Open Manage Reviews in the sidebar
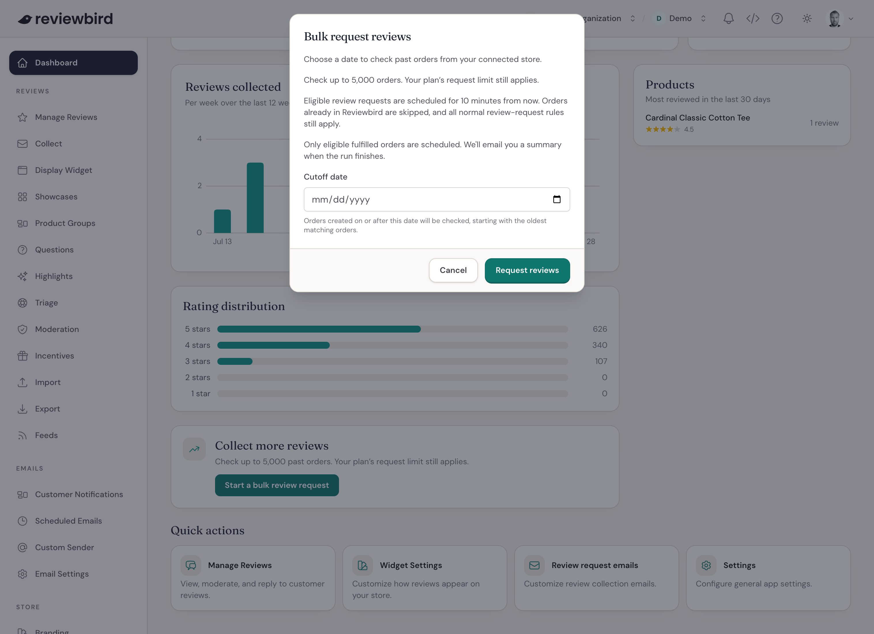Image resolution: width=874 pixels, height=634 pixels. pyautogui.click(x=73, y=117)
